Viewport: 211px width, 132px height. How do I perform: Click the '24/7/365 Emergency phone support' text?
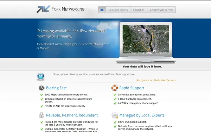click(138, 103)
